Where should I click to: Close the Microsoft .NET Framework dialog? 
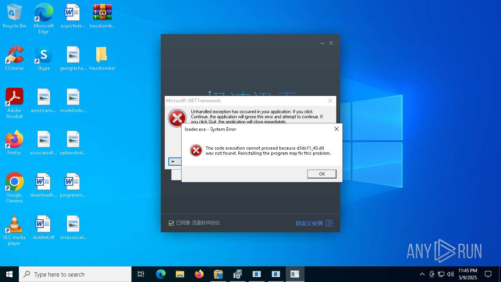[x=330, y=101]
